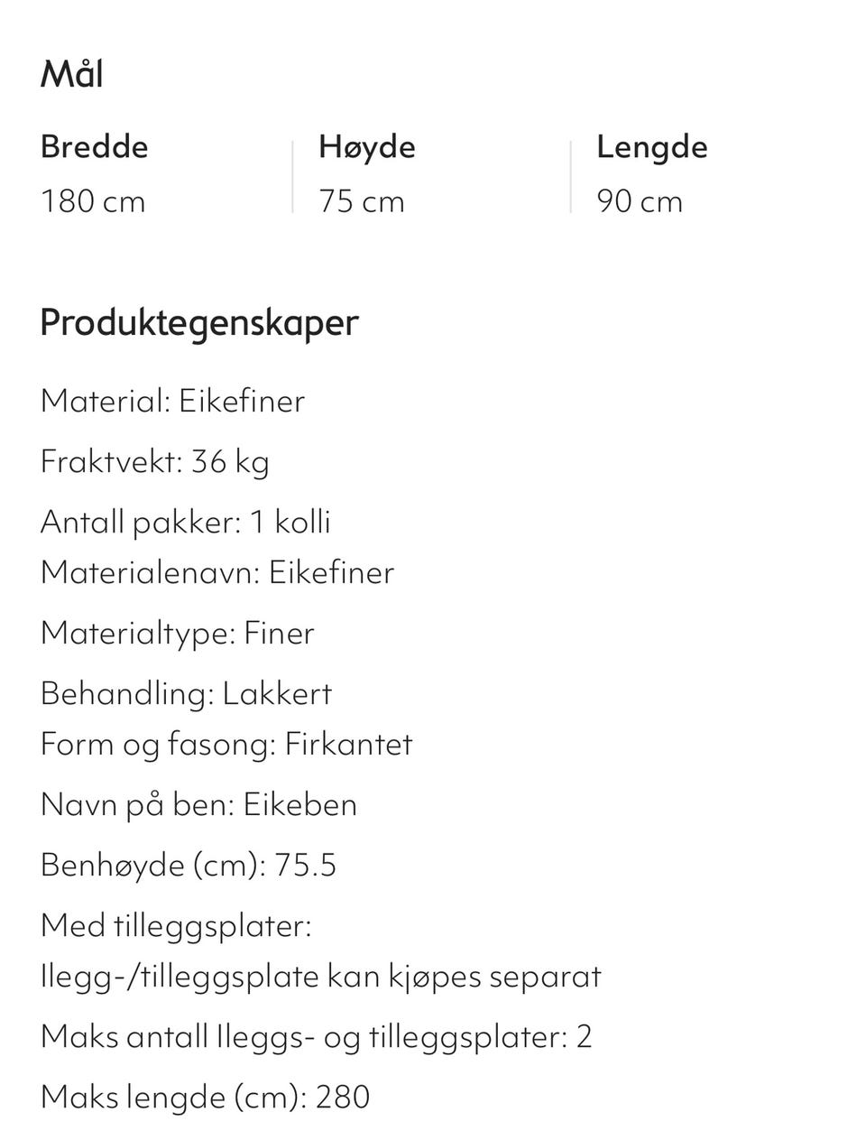Select the Mål section heading

[x=71, y=72]
